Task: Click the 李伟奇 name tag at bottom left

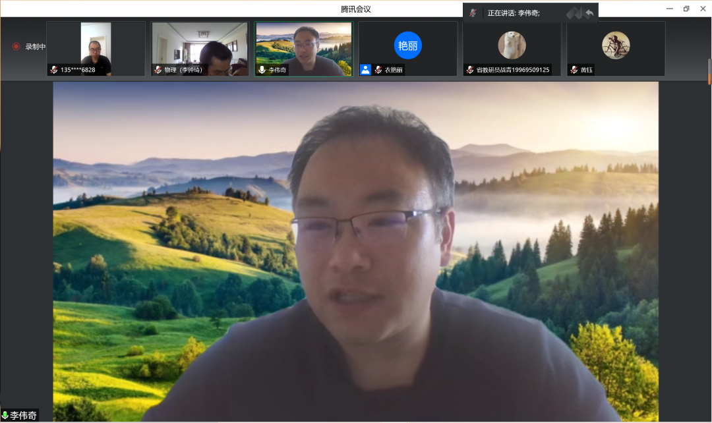Action: [x=20, y=415]
